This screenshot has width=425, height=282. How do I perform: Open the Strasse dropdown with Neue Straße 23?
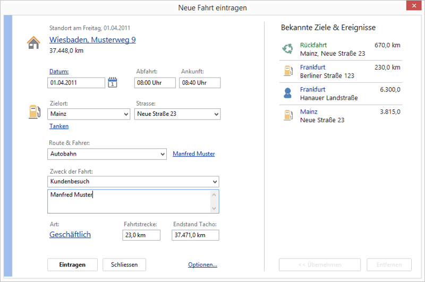(216, 114)
